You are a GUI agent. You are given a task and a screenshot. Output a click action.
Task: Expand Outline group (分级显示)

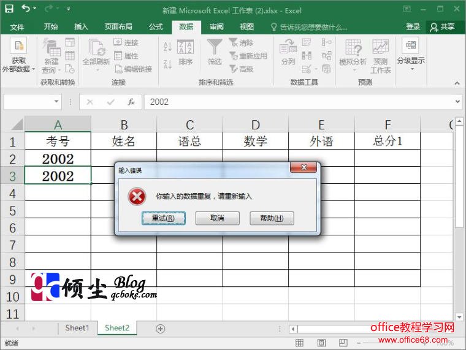pyautogui.click(x=411, y=54)
